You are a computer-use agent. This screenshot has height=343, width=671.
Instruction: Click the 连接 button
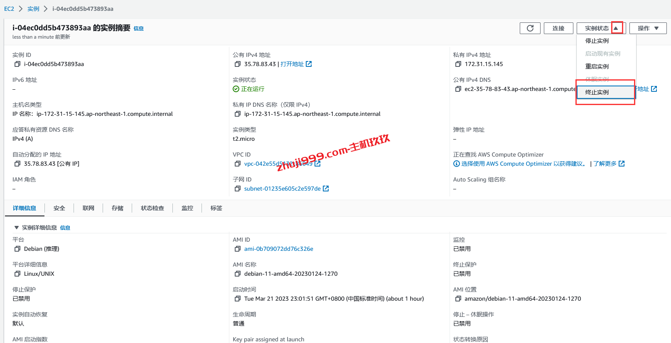coord(558,28)
